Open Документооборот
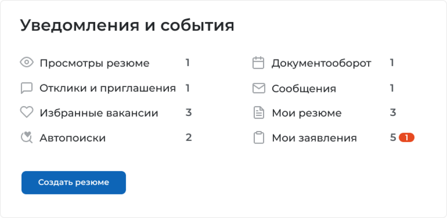 tap(321, 63)
